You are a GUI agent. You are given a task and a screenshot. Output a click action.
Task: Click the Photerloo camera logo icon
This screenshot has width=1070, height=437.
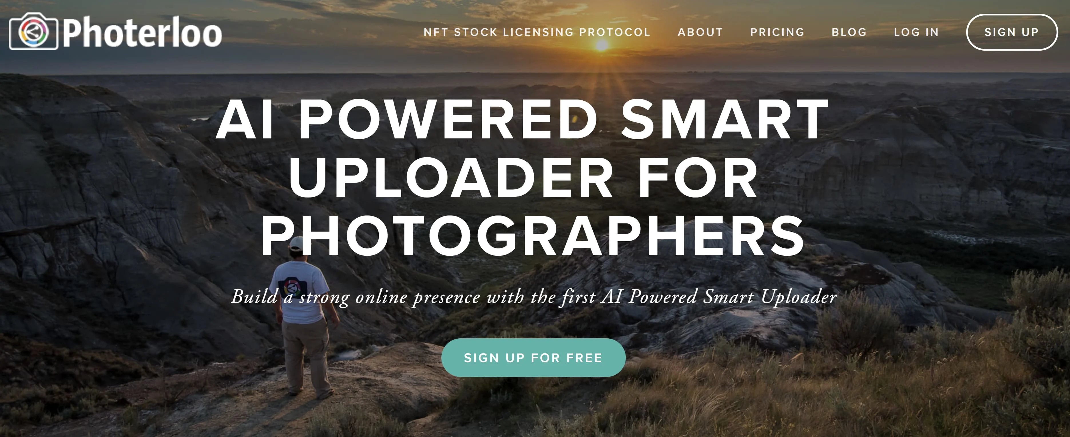click(33, 31)
